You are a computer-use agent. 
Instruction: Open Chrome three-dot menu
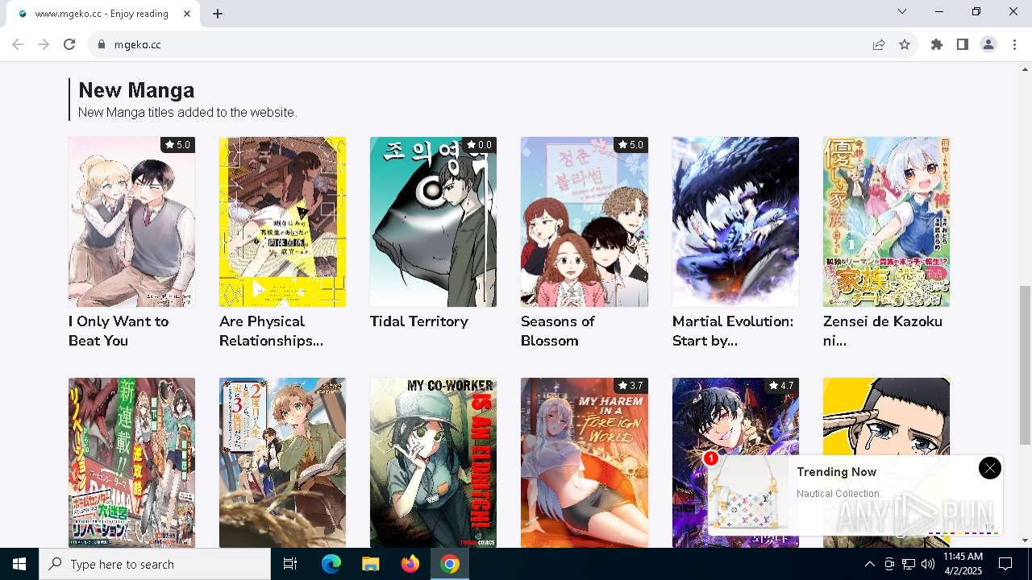tap(1014, 44)
